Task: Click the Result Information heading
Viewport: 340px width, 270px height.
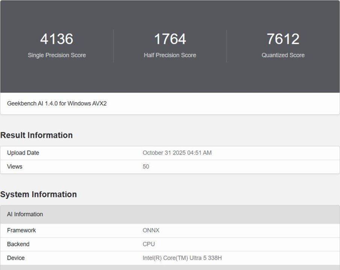Action: tap(36, 135)
